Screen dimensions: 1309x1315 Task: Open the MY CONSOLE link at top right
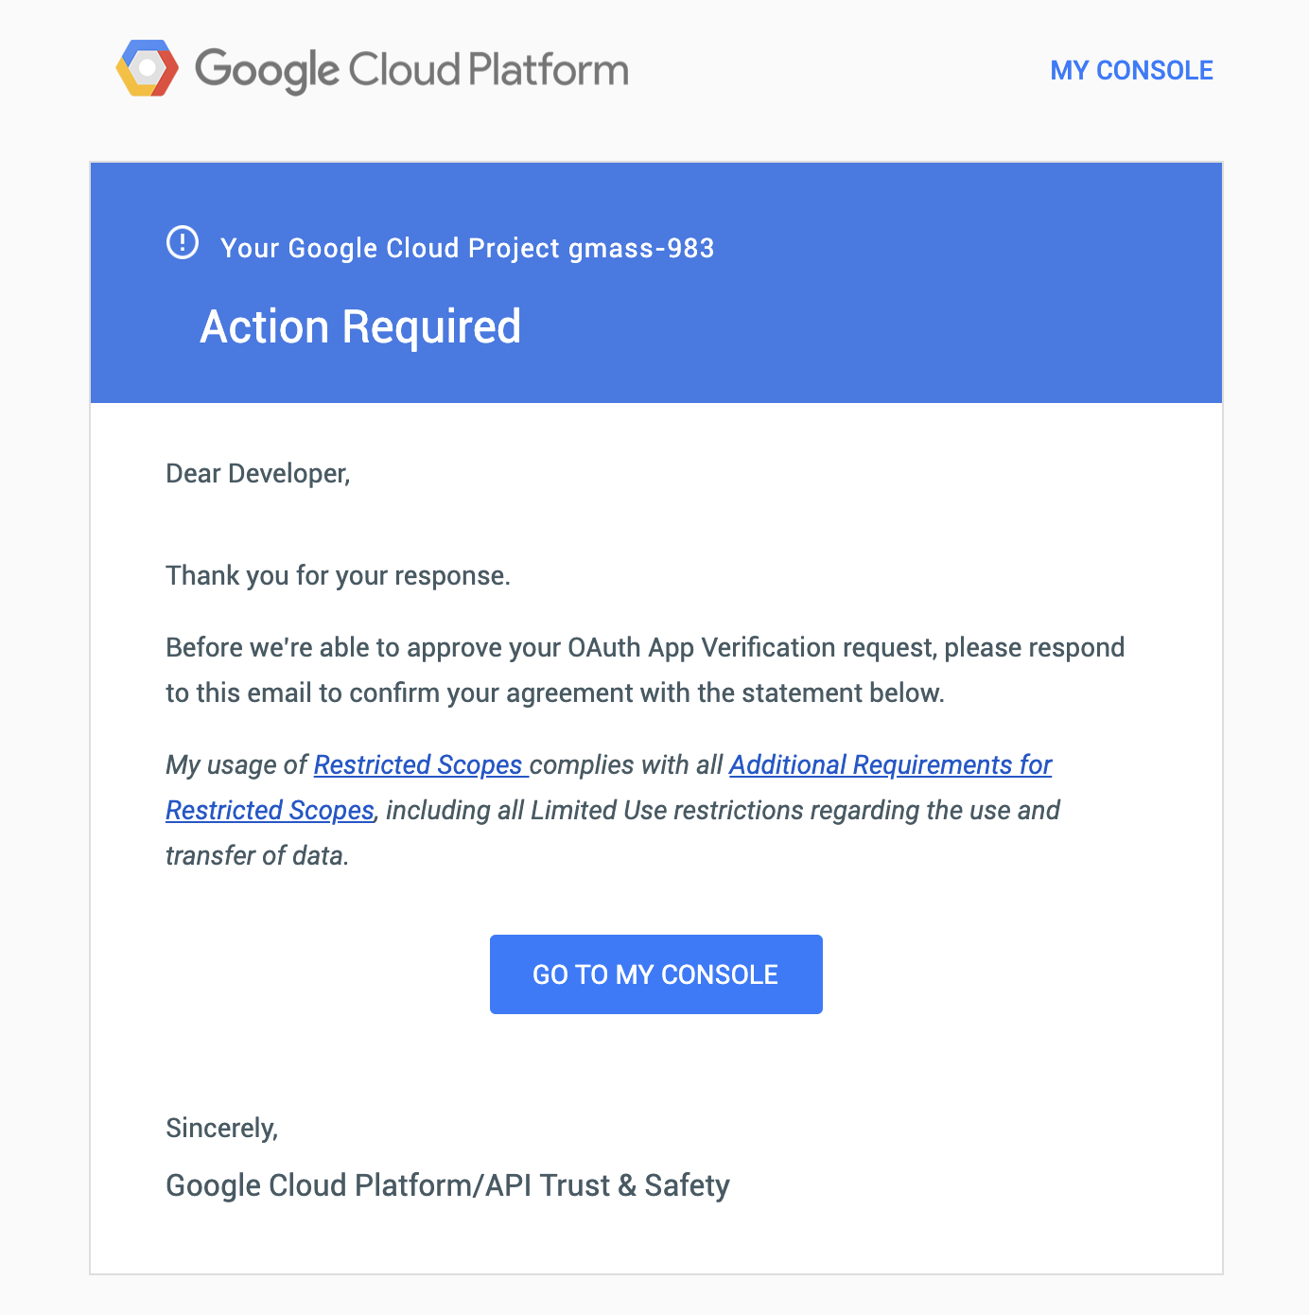point(1131,70)
